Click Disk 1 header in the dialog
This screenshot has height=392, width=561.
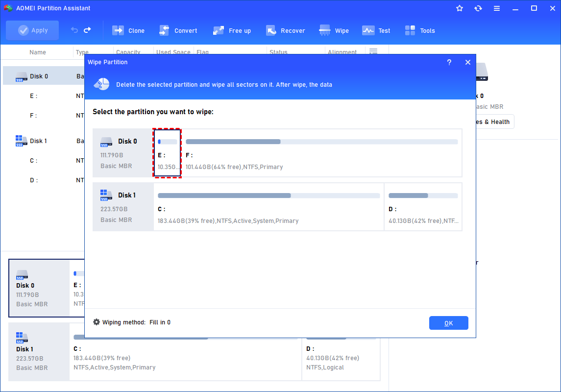point(123,207)
